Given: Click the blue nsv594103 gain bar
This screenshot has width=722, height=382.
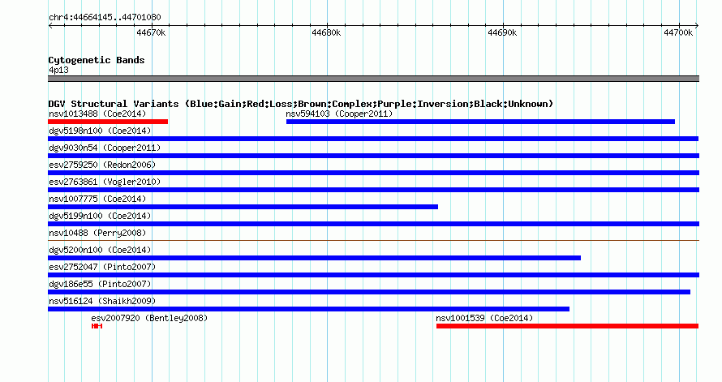Looking at the screenshot, I should (480, 122).
